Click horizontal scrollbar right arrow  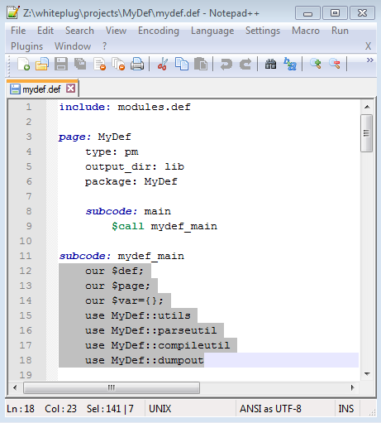coord(353,387)
